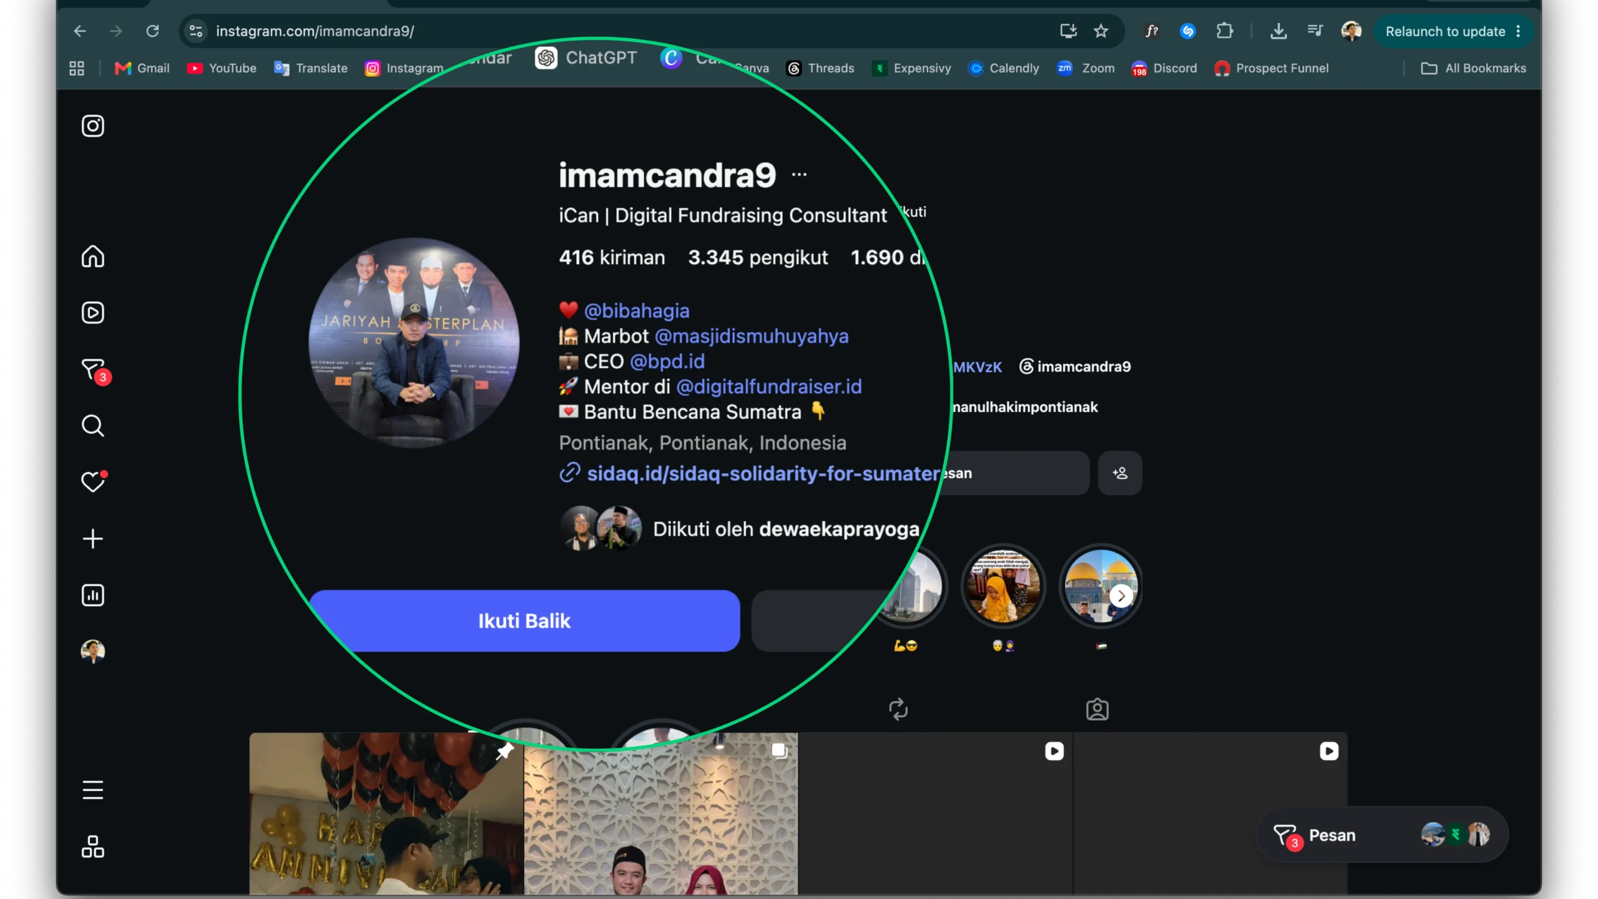Open the pinned anniversary balloons post
Screen dimensions: 1598x899
[386, 814]
